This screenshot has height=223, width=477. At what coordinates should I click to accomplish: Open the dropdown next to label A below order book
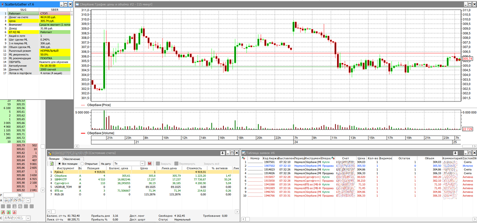point(28,200)
